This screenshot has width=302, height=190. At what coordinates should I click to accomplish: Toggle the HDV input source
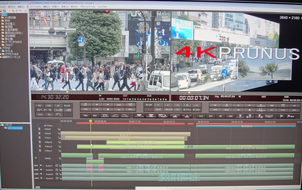tap(49, 105)
